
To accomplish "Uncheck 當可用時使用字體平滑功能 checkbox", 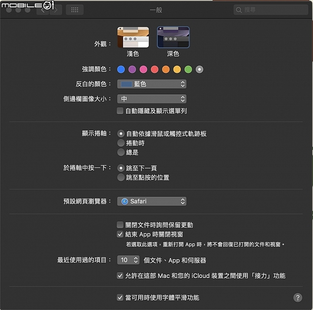I will tap(120, 298).
